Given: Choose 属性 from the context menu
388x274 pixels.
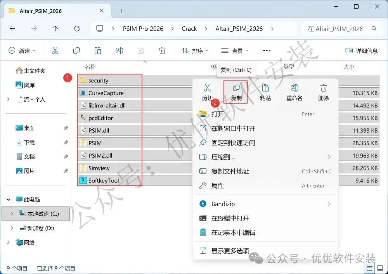Looking at the screenshot, I should pos(265,186).
